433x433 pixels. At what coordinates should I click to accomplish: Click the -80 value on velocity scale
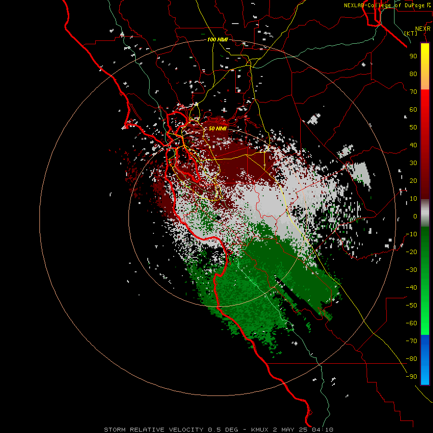tap(411, 359)
